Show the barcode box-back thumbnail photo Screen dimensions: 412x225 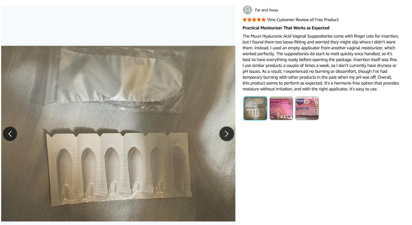[x=281, y=108]
